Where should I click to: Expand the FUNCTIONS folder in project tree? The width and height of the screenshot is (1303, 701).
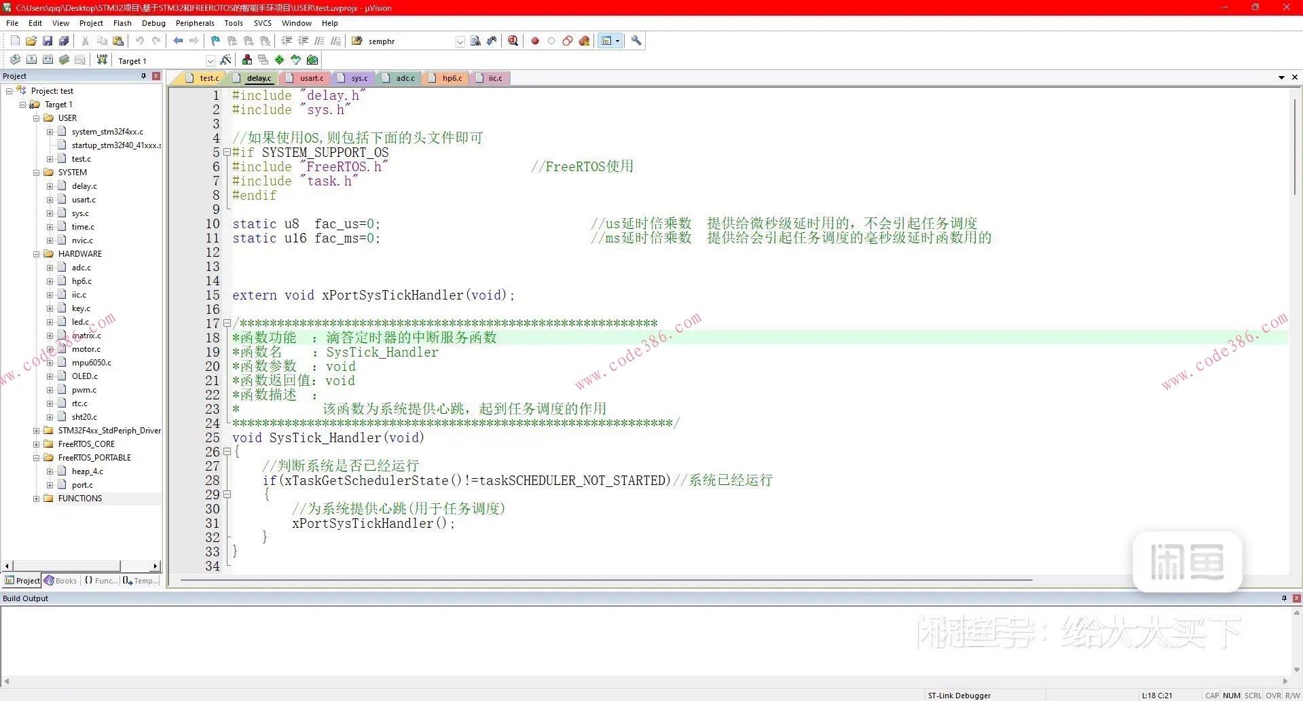(37, 499)
